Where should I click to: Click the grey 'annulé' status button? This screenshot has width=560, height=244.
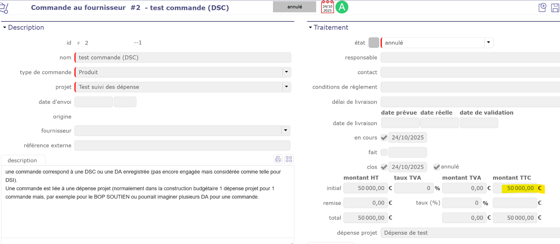(294, 7)
